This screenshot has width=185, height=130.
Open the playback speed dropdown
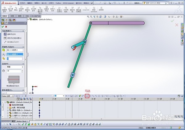click(x=59, y=96)
